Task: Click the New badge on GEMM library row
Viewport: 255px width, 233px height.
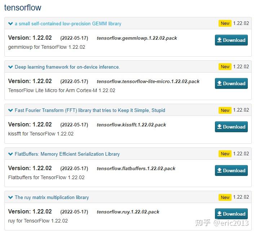Action: pyautogui.click(x=225, y=23)
